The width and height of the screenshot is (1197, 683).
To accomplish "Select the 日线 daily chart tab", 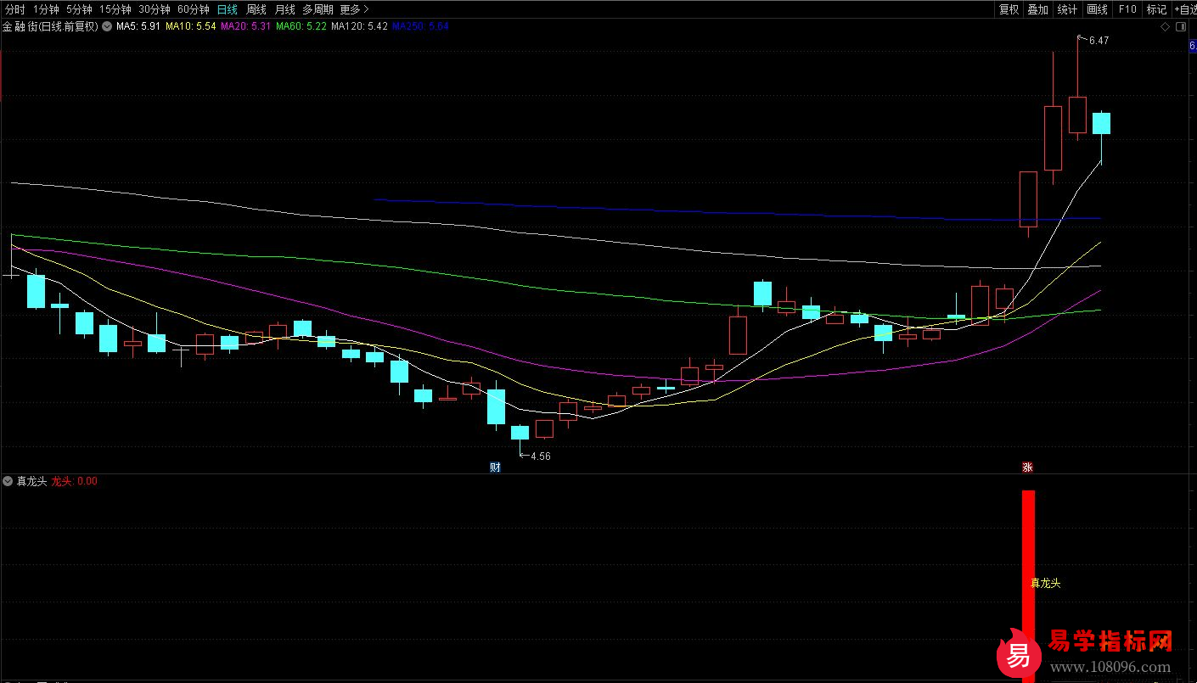I will (227, 9).
